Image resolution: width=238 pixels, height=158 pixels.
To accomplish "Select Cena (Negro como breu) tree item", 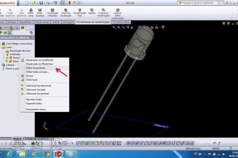I will point(19,43).
